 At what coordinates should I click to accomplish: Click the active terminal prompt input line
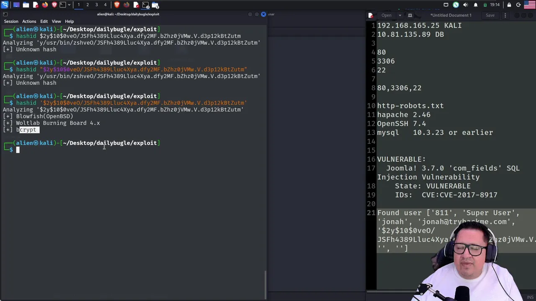pos(134,150)
